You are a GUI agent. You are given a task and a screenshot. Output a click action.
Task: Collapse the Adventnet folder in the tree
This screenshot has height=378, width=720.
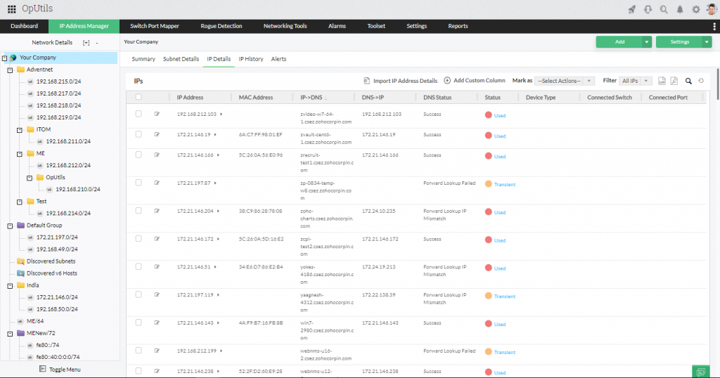[x=10, y=70]
